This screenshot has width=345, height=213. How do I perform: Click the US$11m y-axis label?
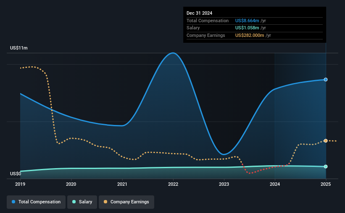pyautogui.click(x=19, y=48)
